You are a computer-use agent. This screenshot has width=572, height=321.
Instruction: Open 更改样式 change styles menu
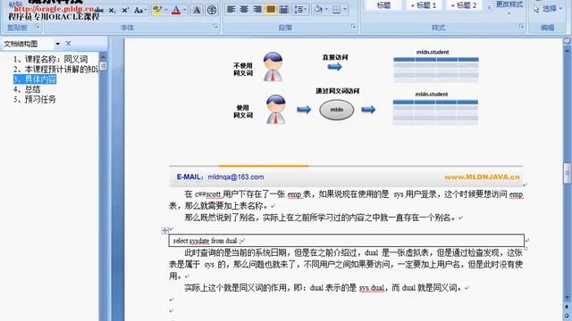click(509, 7)
